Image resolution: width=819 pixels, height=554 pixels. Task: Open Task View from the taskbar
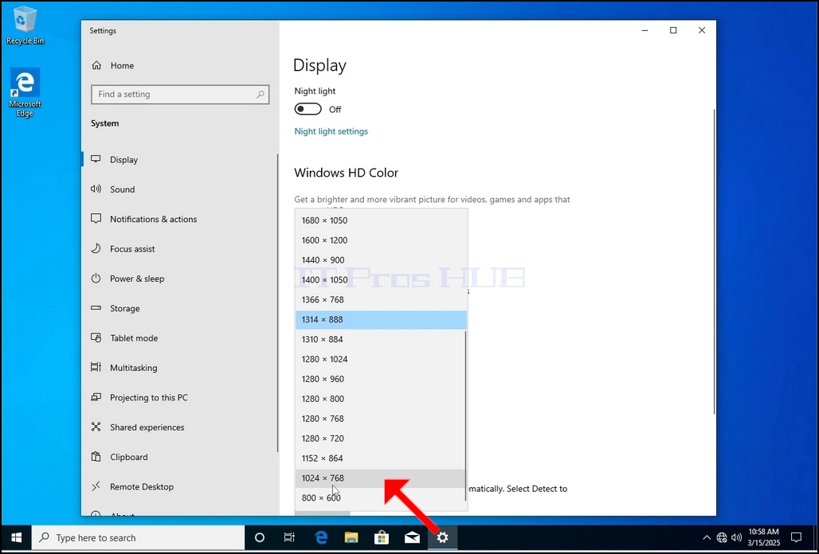[289, 537]
